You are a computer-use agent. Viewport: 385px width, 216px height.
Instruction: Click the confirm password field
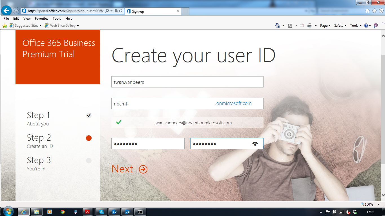click(227, 143)
